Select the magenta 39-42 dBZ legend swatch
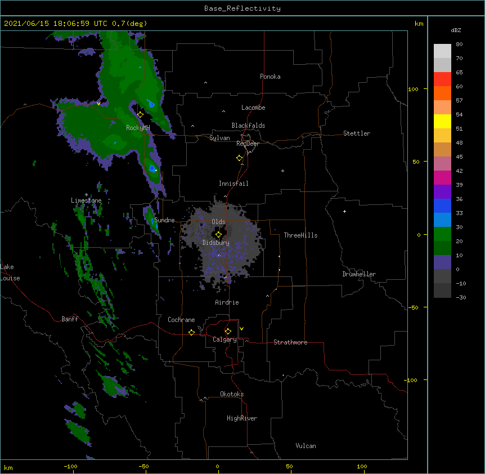This screenshot has width=485, height=474. tap(442, 177)
